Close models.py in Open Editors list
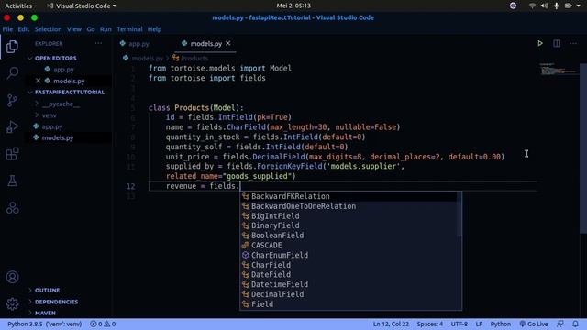587x330 pixels. [x=38, y=81]
